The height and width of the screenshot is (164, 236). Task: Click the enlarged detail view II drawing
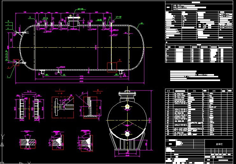point(90,107)
